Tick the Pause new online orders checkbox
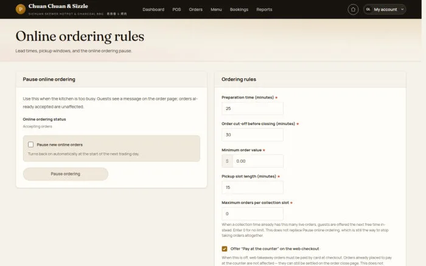Viewport: 426px width, 266px height. click(30, 145)
